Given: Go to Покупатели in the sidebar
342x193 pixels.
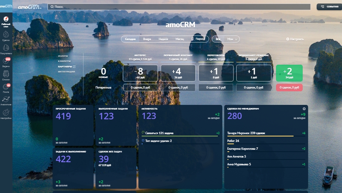Looking at the screenshot, I should 6,49.
